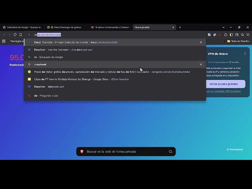Open the apps grid in bookmarks bar
The height and width of the screenshot is (189, 252).
point(4,41)
